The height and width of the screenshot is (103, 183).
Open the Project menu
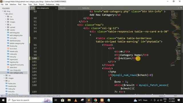(41, 4)
